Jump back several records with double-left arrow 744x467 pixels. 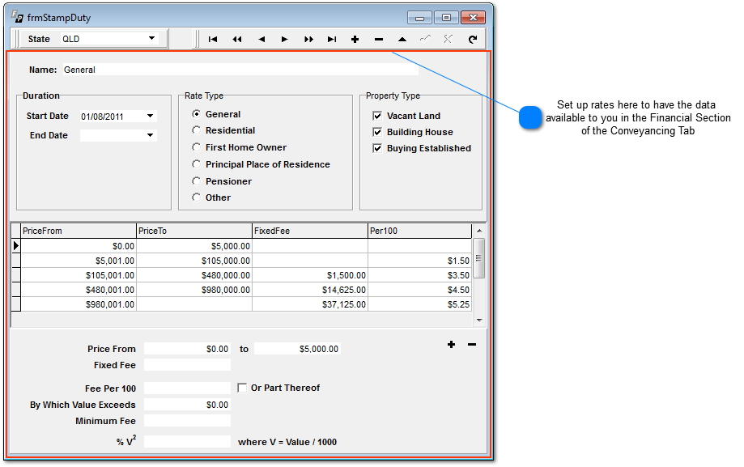tap(237, 39)
